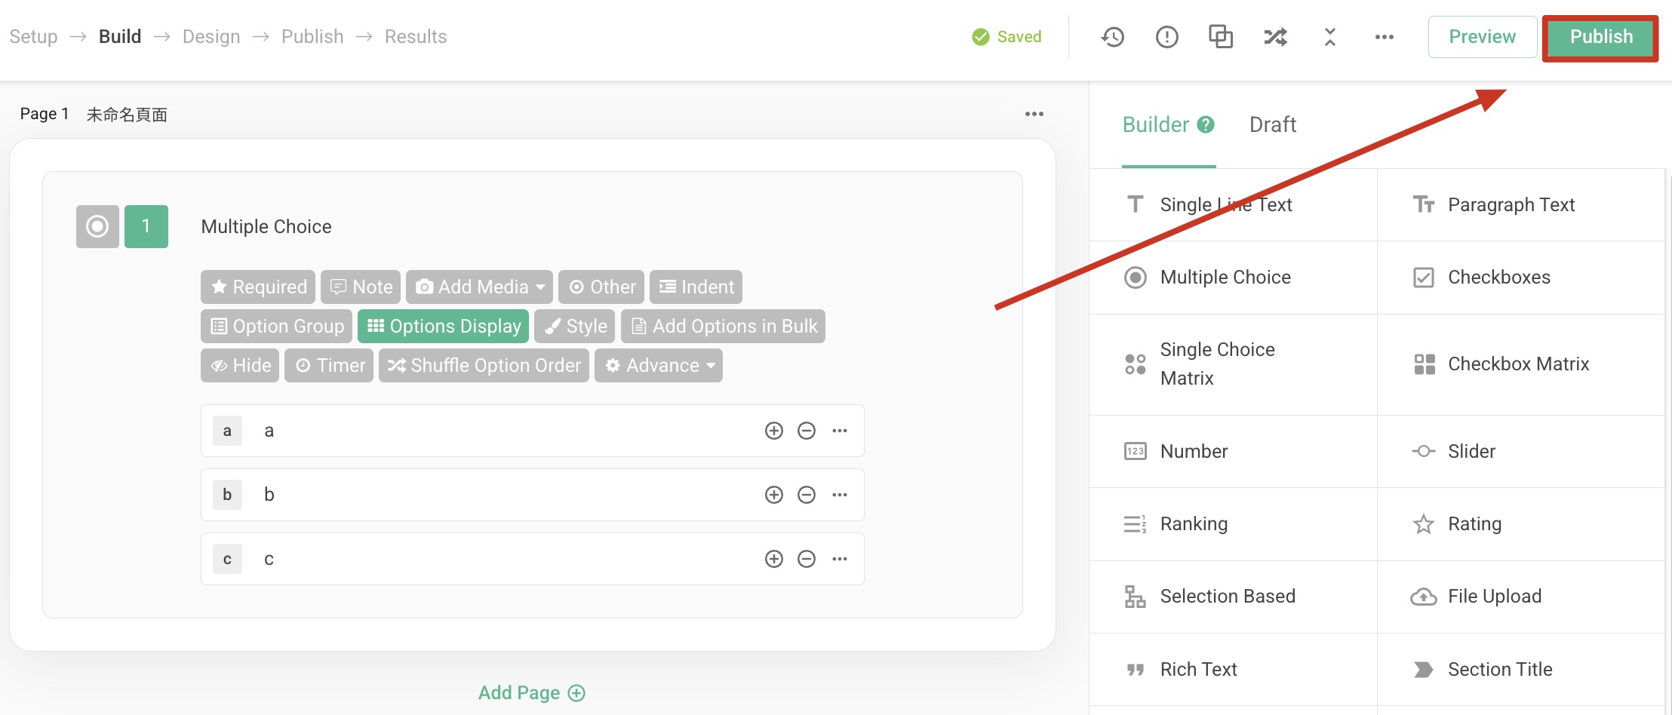1672x715 pixels.
Task: Add a Slider question type
Action: point(1471,451)
